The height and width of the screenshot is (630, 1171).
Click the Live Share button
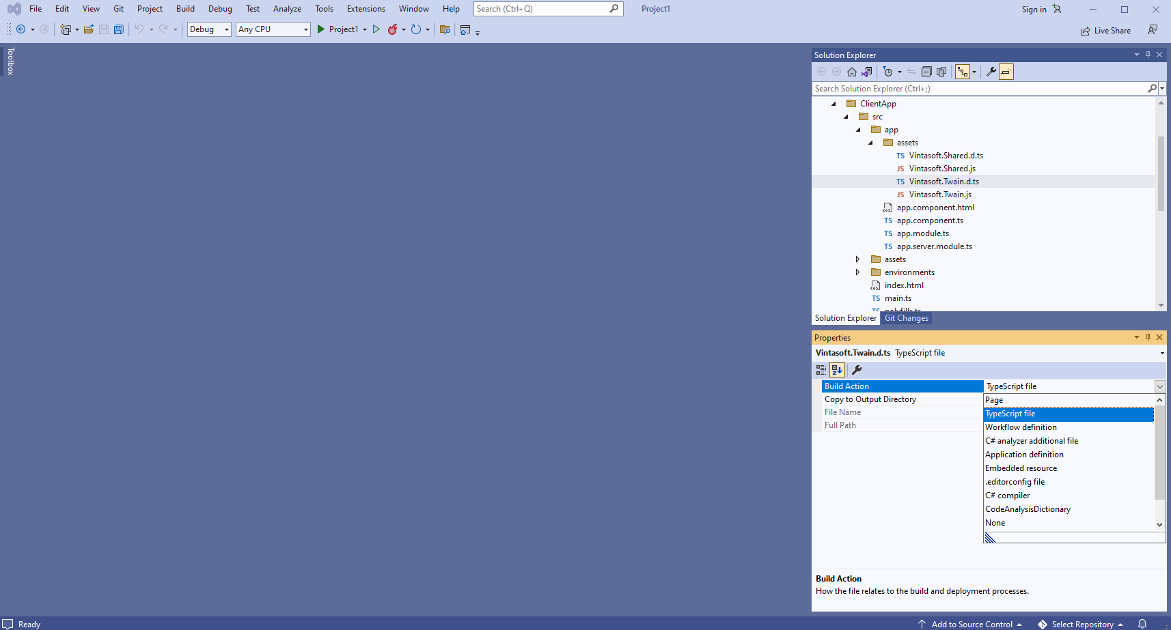pos(1105,31)
